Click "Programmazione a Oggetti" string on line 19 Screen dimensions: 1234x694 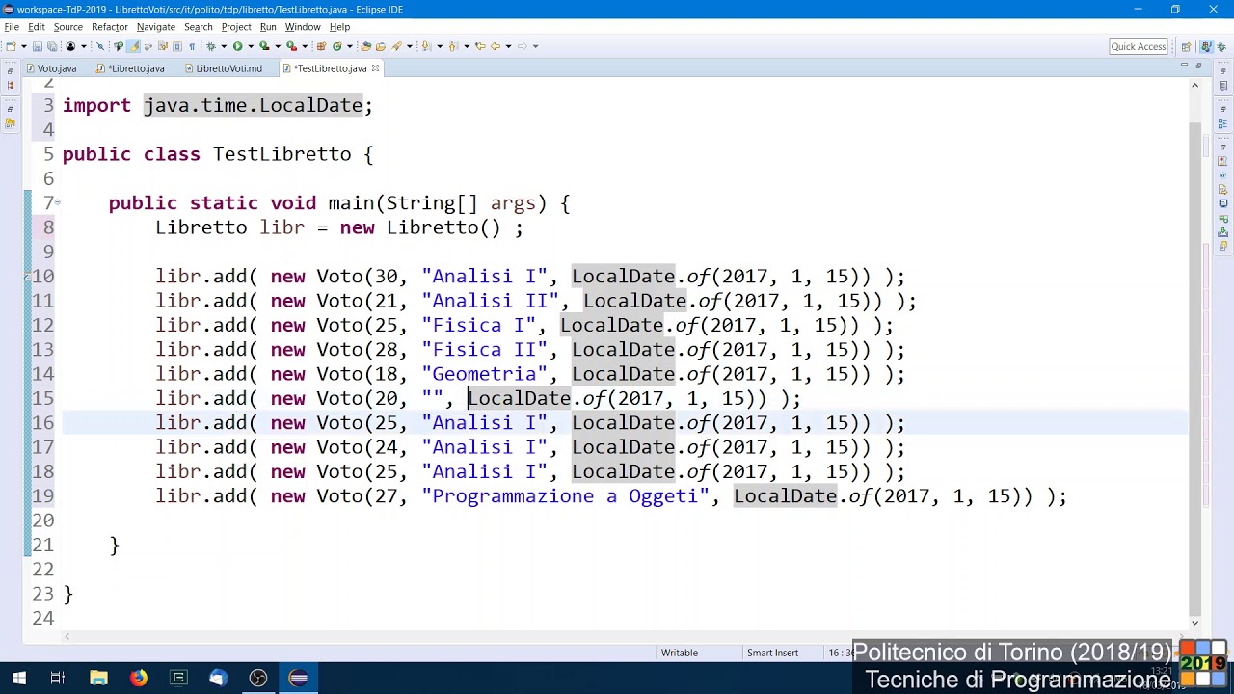(565, 496)
